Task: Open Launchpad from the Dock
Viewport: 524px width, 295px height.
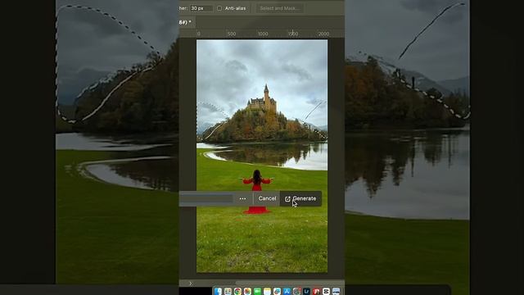Action: [228, 292]
